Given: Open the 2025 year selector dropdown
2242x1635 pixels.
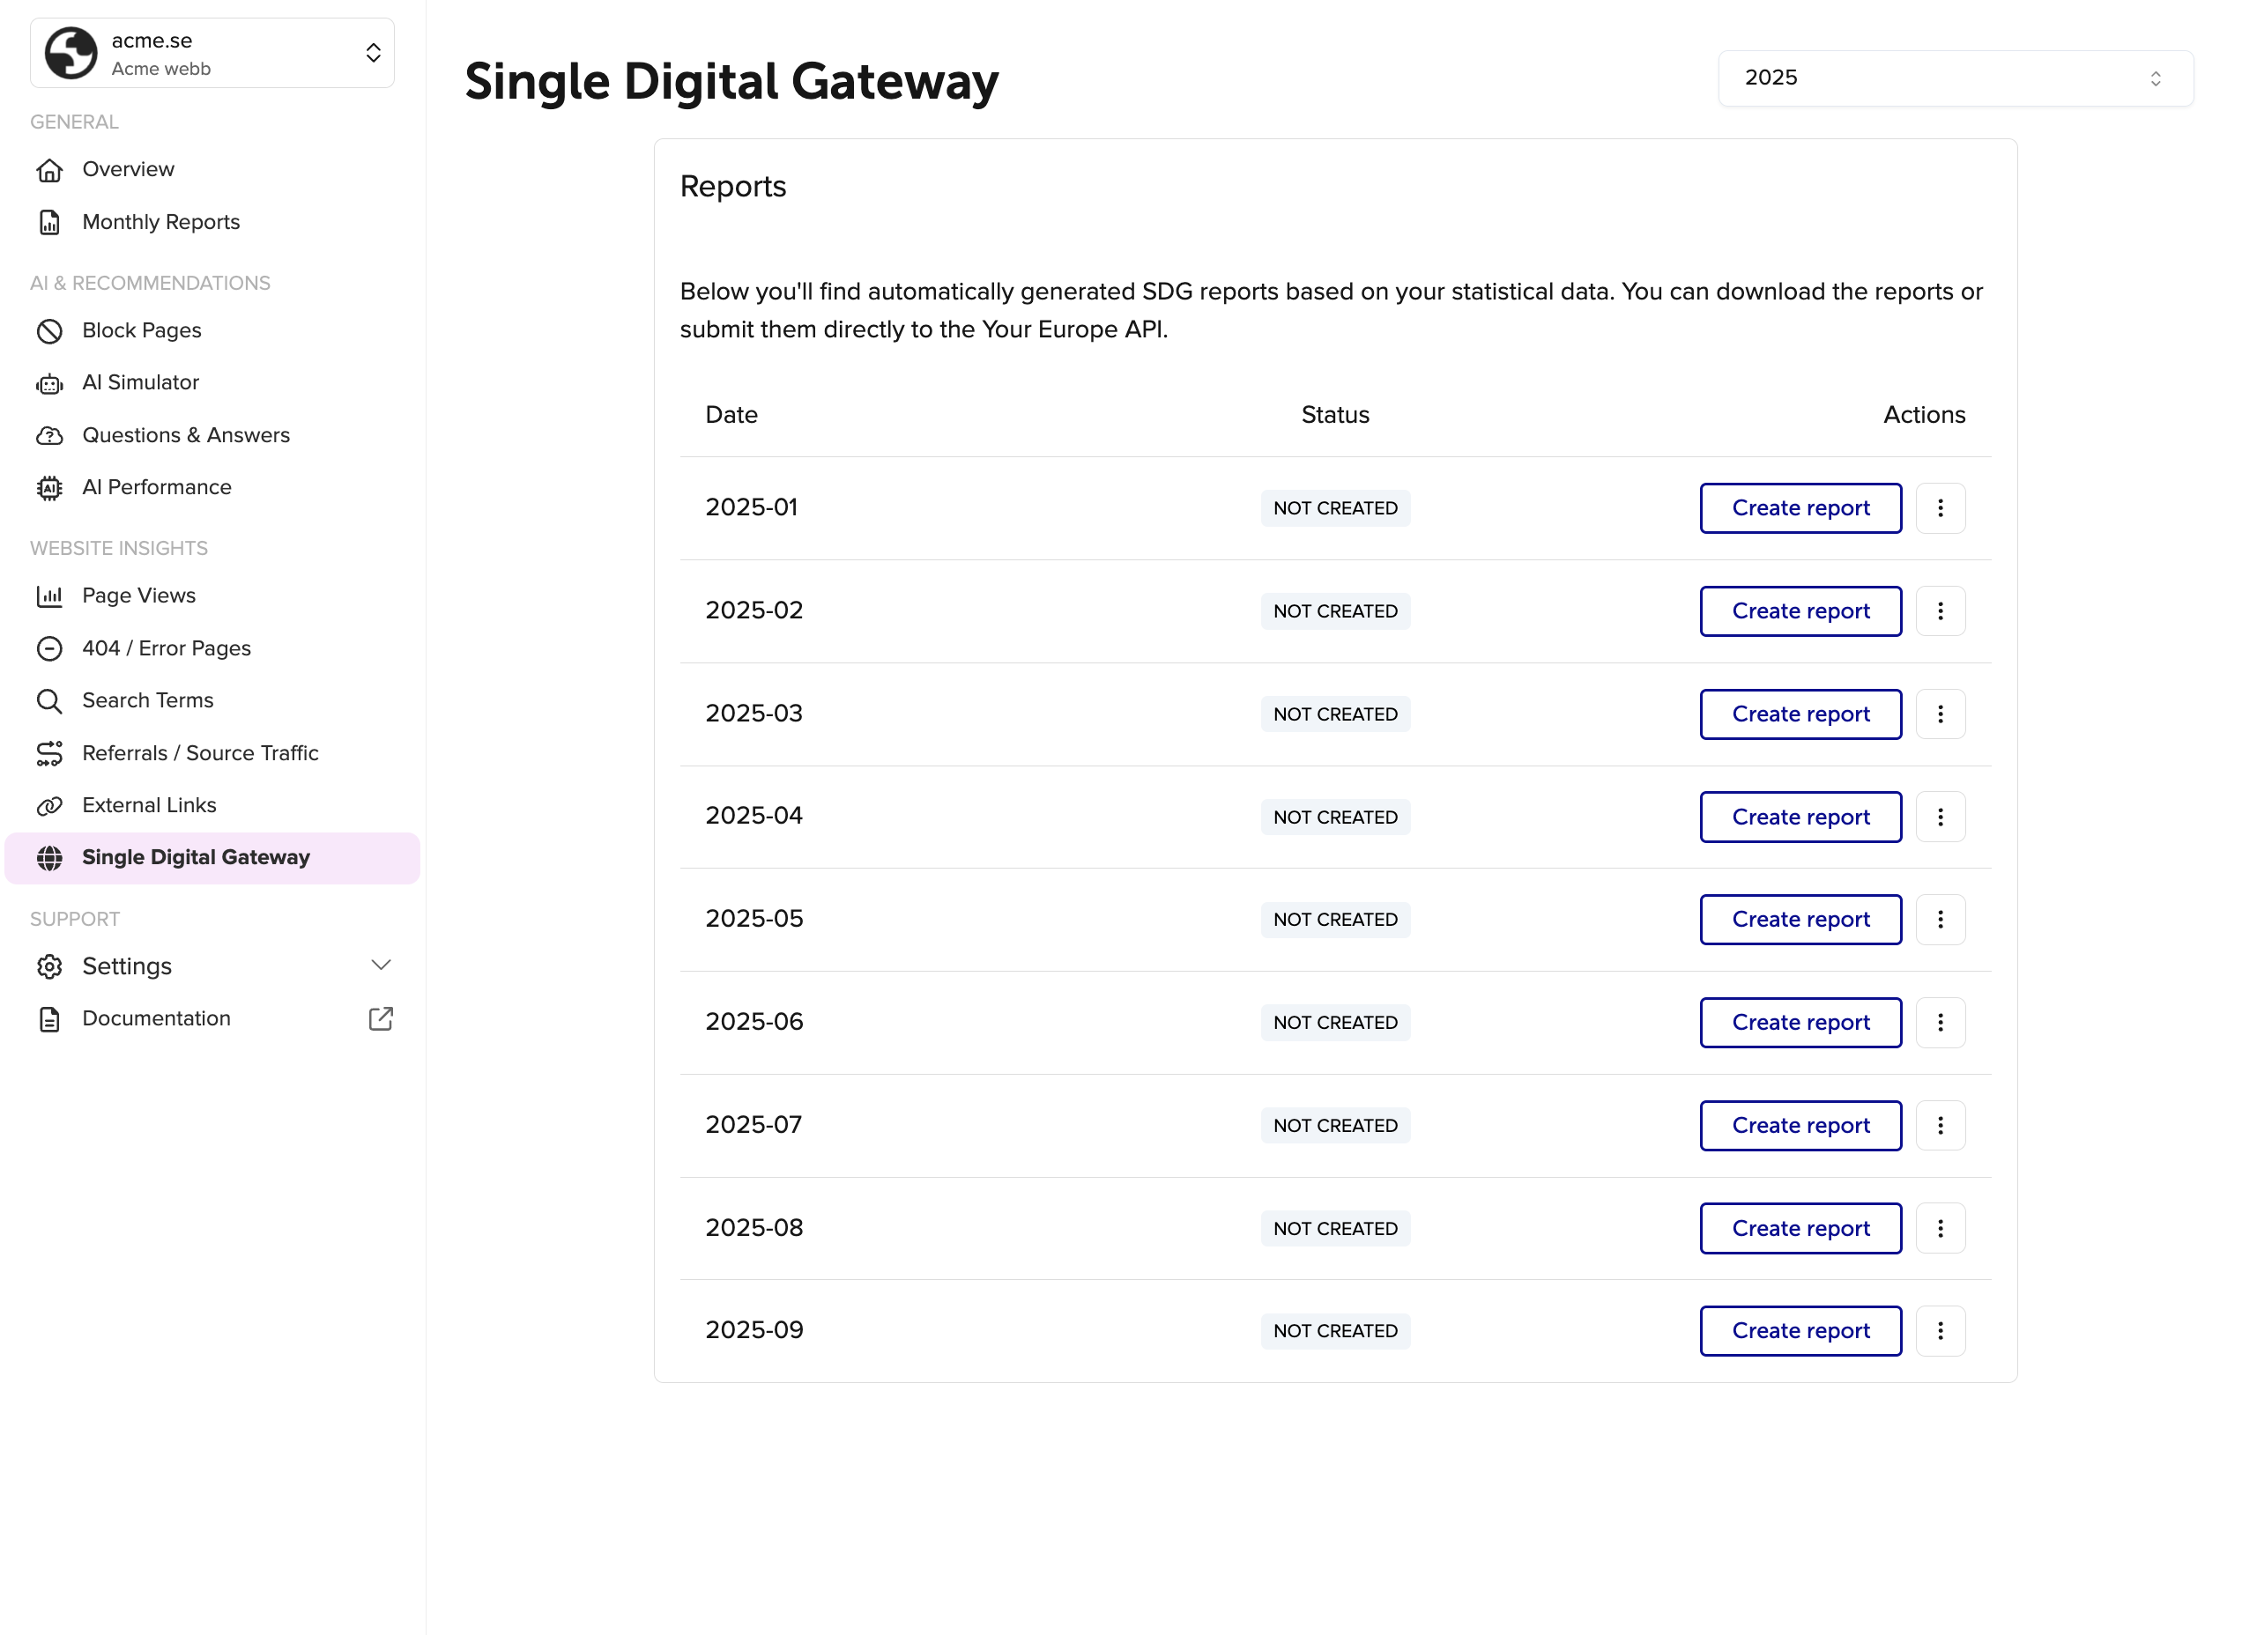Looking at the screenshot, I should click(1954, 78).
